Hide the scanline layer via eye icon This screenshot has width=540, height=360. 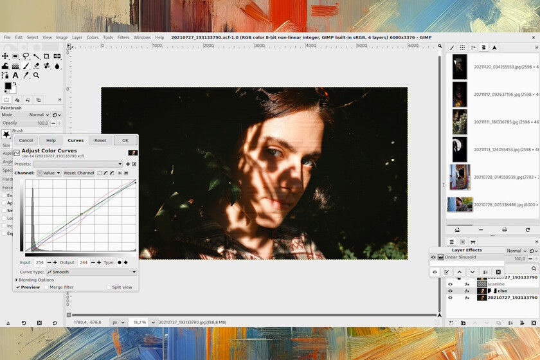450,283
